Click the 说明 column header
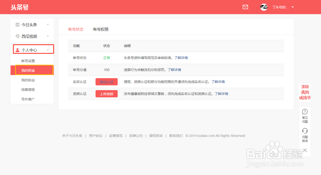The image size is (321, 175). point(127,46)
